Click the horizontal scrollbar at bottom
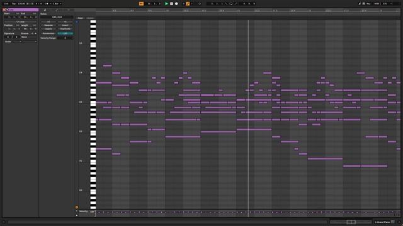The height and width of the screenshot is (226, 403). click(167, 222)
